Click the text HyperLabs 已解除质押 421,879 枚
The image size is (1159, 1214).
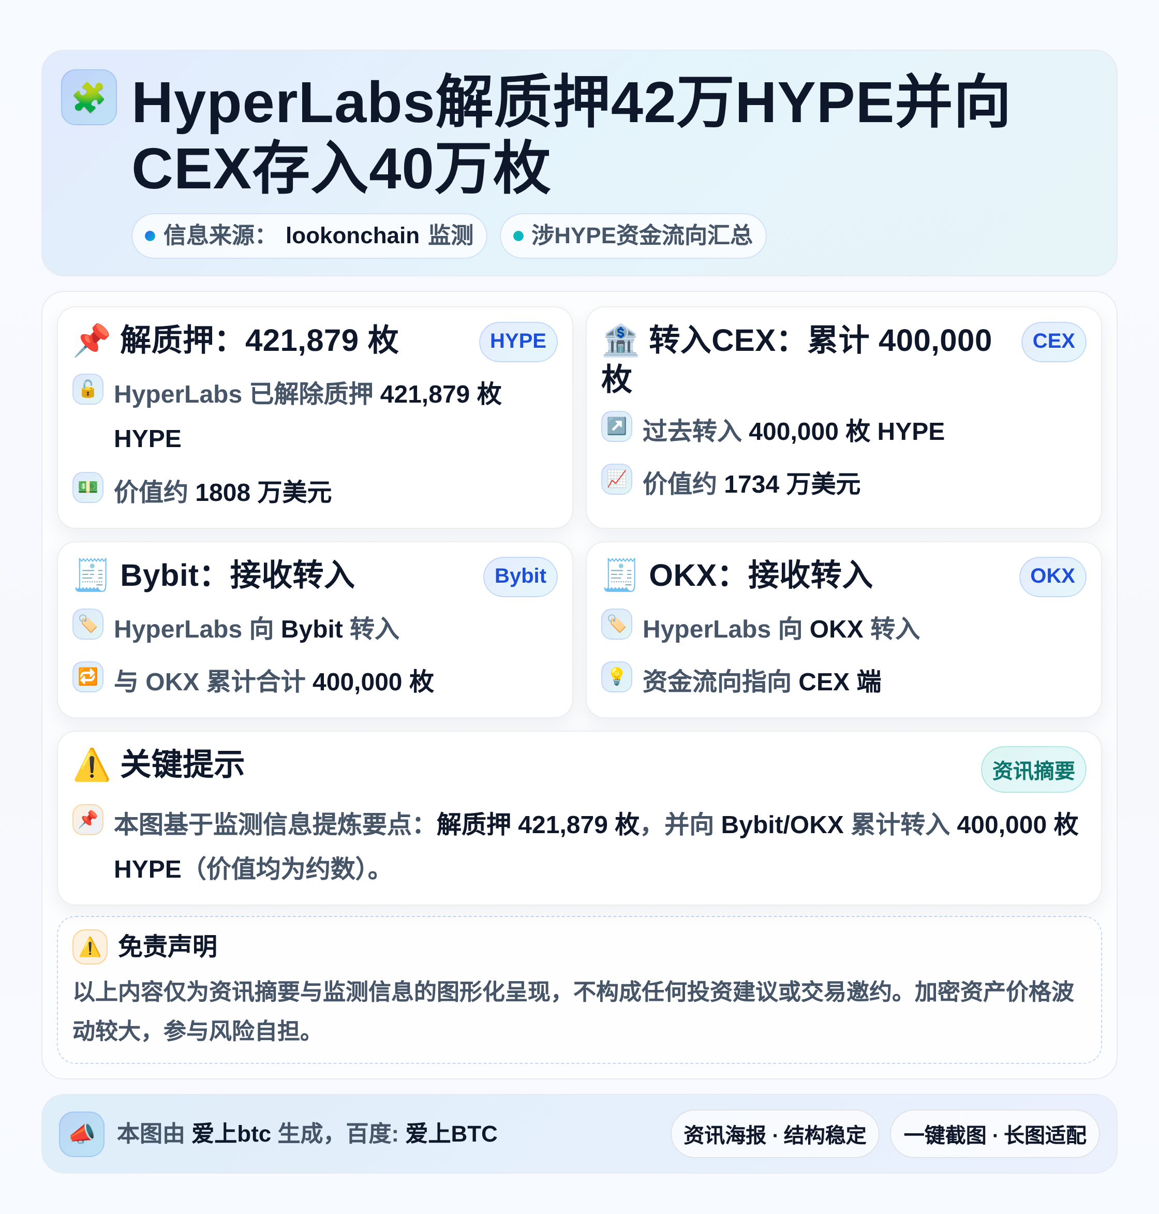(308, 417)
